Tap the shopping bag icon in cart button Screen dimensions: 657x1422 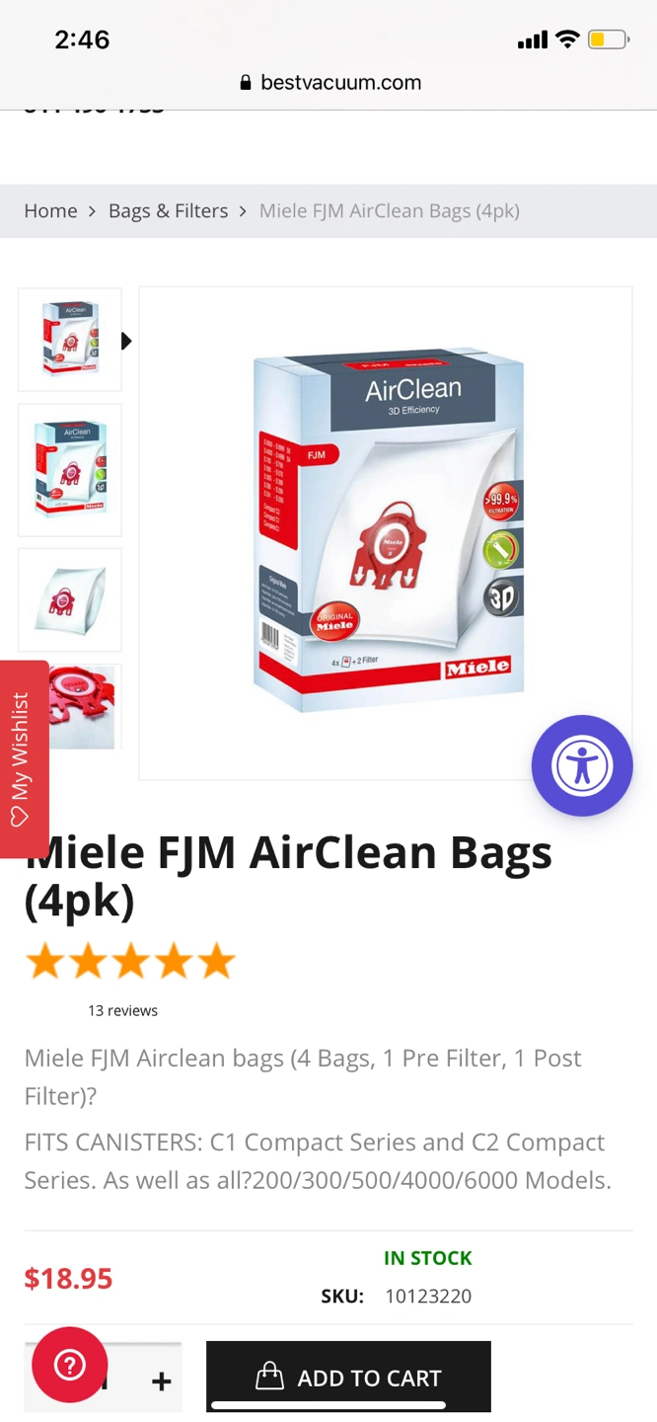pyautogui.click(x=269, y=1377)
